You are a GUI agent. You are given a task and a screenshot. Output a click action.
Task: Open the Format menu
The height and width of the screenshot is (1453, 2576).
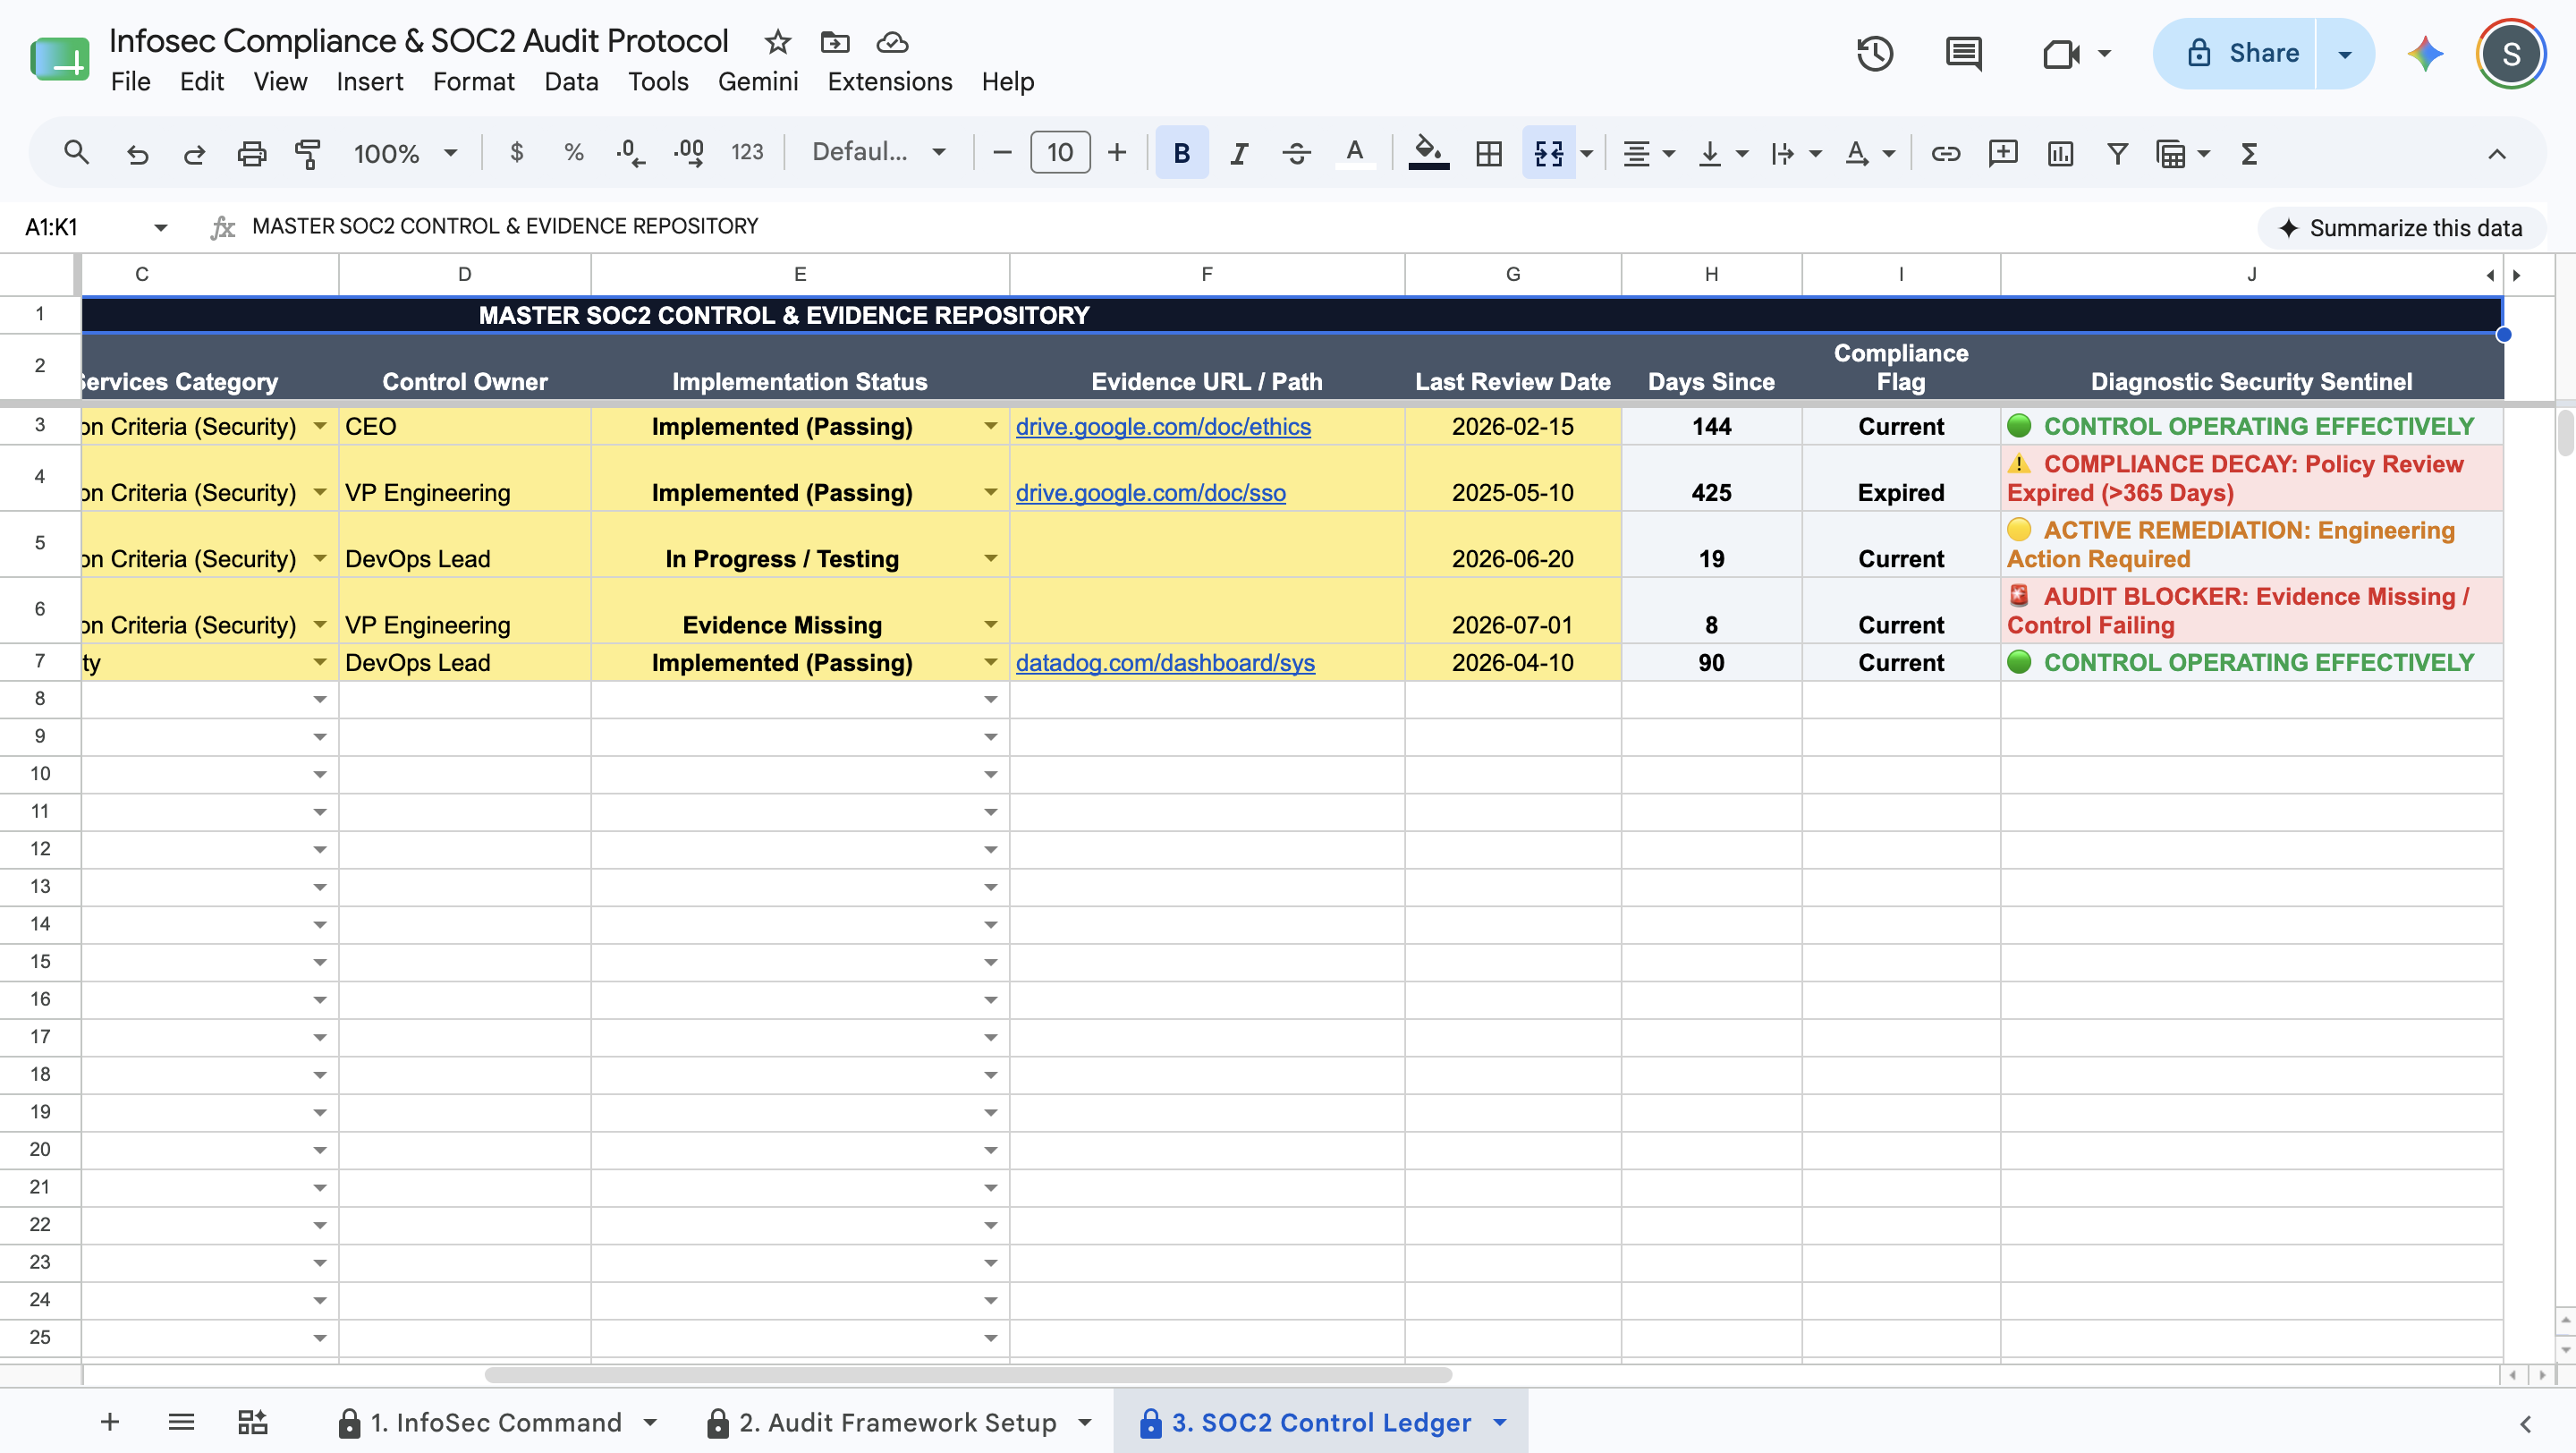click(473, 82)
